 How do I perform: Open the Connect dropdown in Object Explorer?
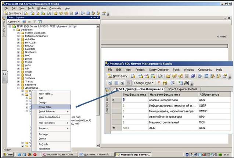tap(14, 22)
